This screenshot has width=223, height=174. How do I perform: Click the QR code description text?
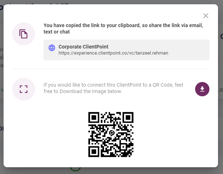[x=113, y=88]
